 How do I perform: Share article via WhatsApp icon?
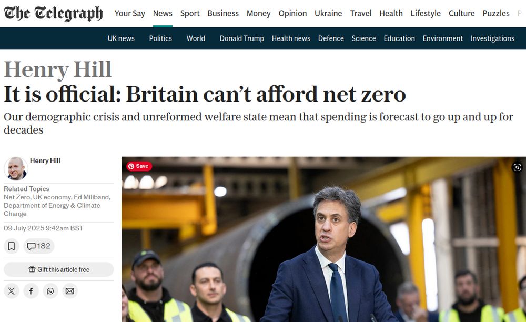coord(50,291)
